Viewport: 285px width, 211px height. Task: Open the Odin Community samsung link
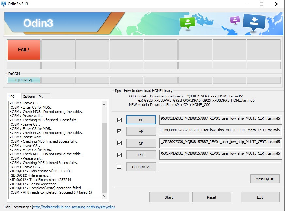pyautogui.click(x=74, y=207)
